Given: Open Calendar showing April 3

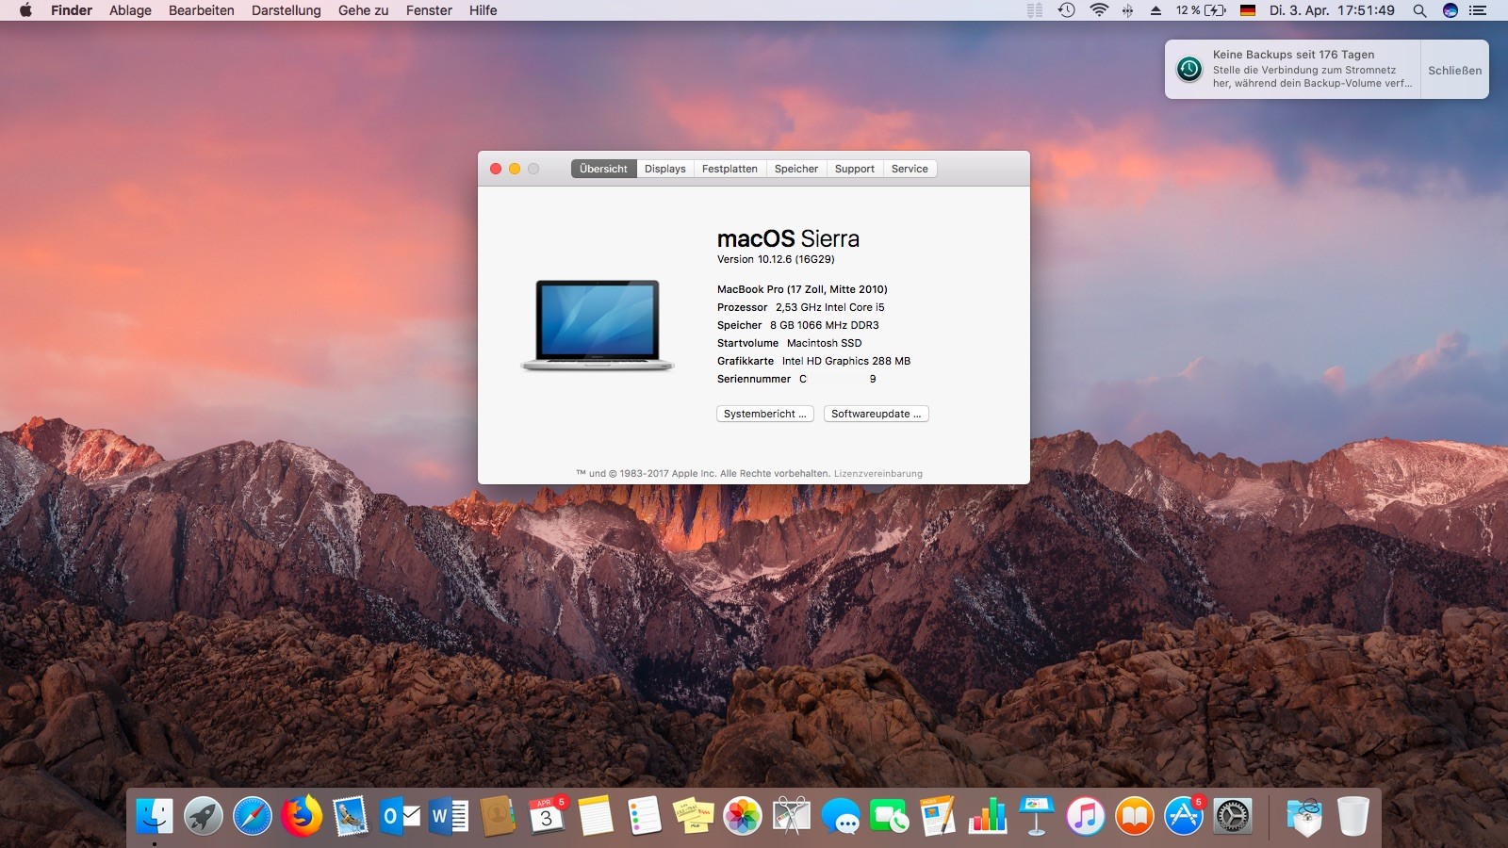Looking at the screenshot, I should pyautogui.click(x=547, y=816).
